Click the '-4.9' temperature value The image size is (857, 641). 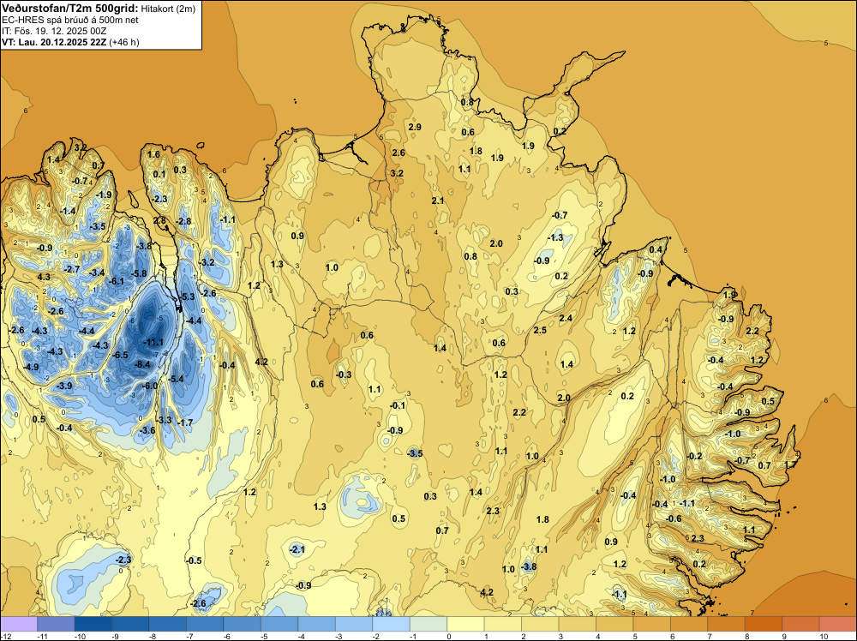31,367
